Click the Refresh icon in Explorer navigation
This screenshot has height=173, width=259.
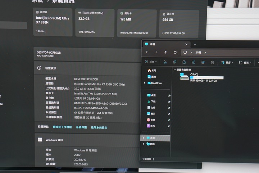pos(175,52)
